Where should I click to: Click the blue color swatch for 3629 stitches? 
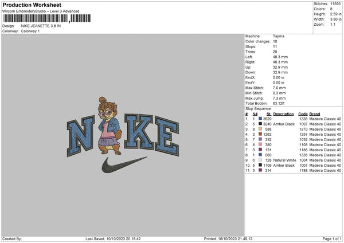pyautogui.click(x=260, y=119)
